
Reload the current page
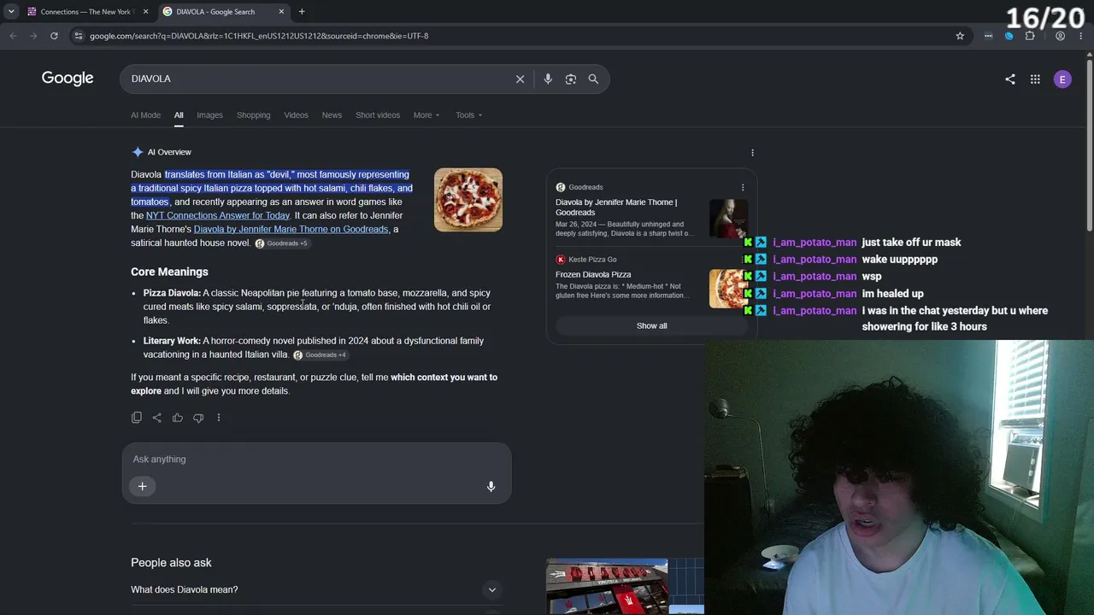(54, 36)
